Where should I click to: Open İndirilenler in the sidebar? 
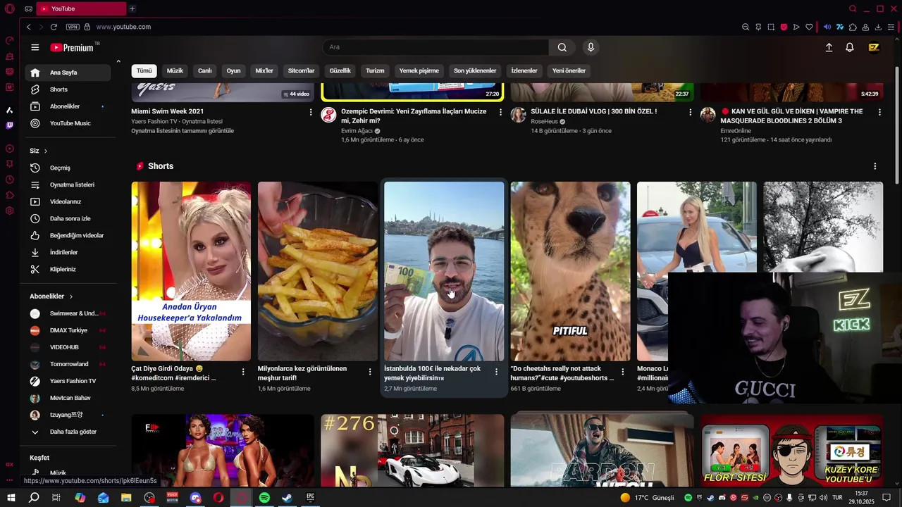pos(68,252)
